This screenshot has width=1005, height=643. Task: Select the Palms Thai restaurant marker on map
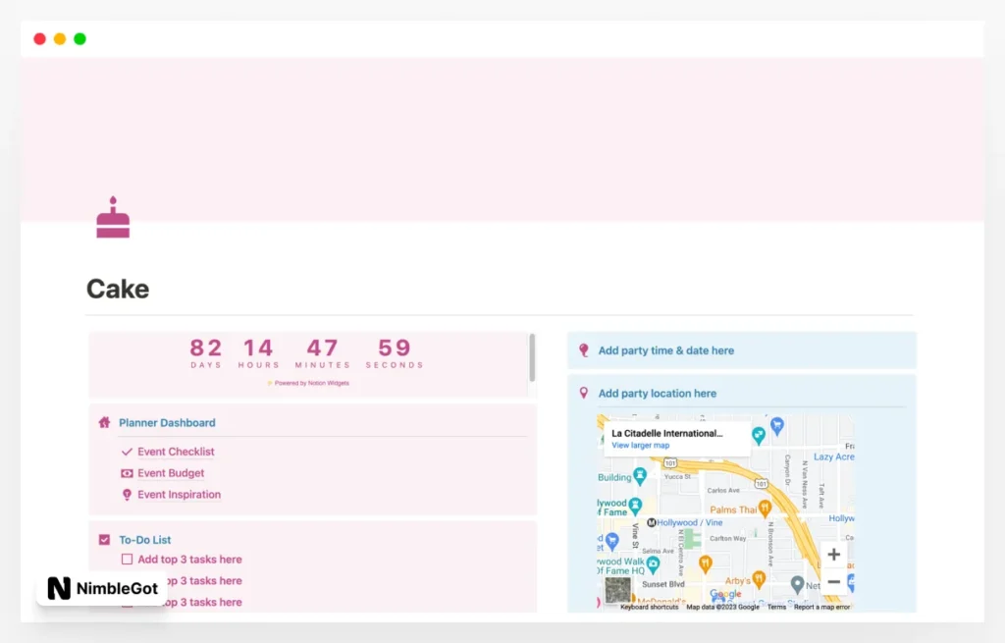[765, 508]
